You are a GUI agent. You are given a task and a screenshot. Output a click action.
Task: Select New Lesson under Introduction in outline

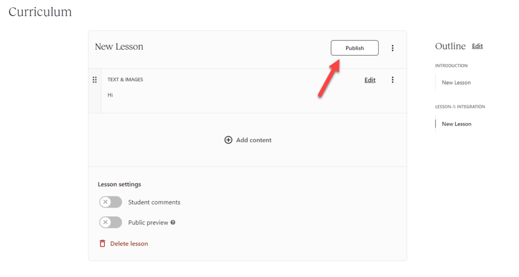pos(456,83)
